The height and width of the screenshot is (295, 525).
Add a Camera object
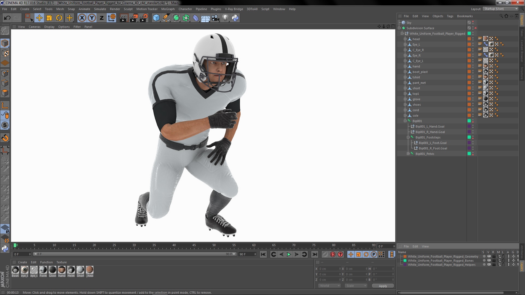tap(215, 18)
